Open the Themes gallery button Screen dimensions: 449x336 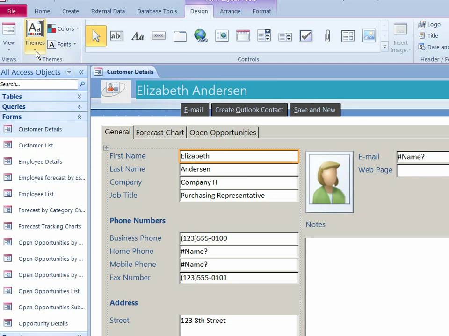tap(35, 36)
